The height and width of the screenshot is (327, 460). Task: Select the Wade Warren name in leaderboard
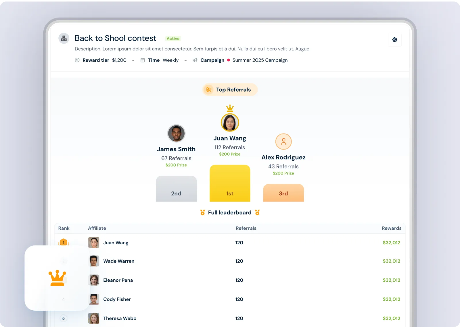119,261
